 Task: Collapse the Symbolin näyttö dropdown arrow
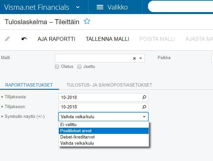point(144,117)
